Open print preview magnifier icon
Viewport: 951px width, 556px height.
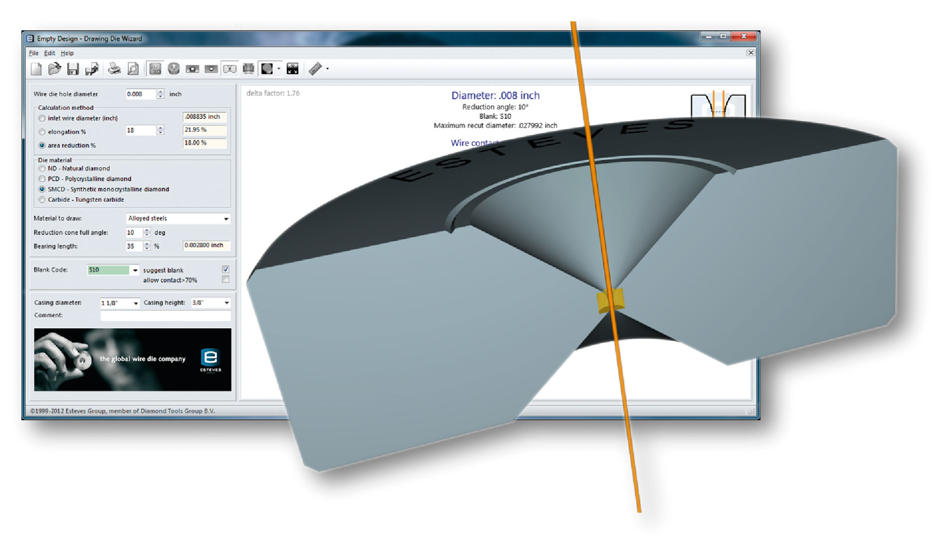(x=133, y=69)
